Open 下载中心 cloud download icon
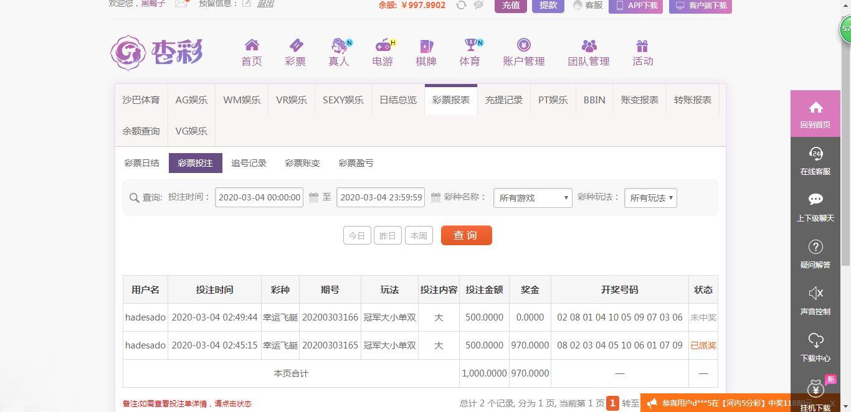 815,340
